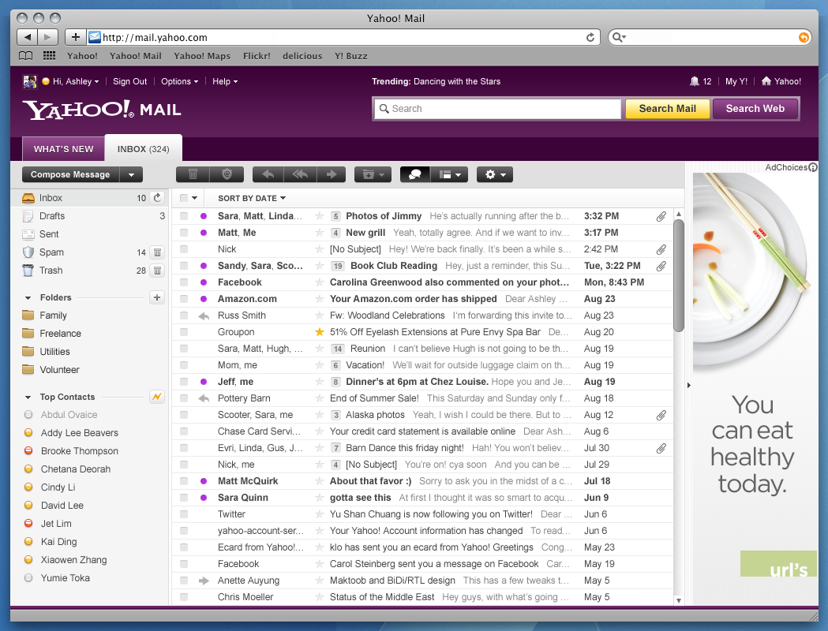
Task: Mark message as spam using shield icon
Action: [227, 174]
